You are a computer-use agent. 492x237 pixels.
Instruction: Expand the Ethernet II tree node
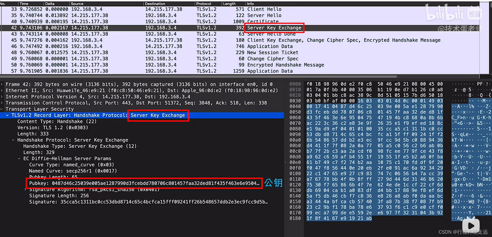coord(2,91)
